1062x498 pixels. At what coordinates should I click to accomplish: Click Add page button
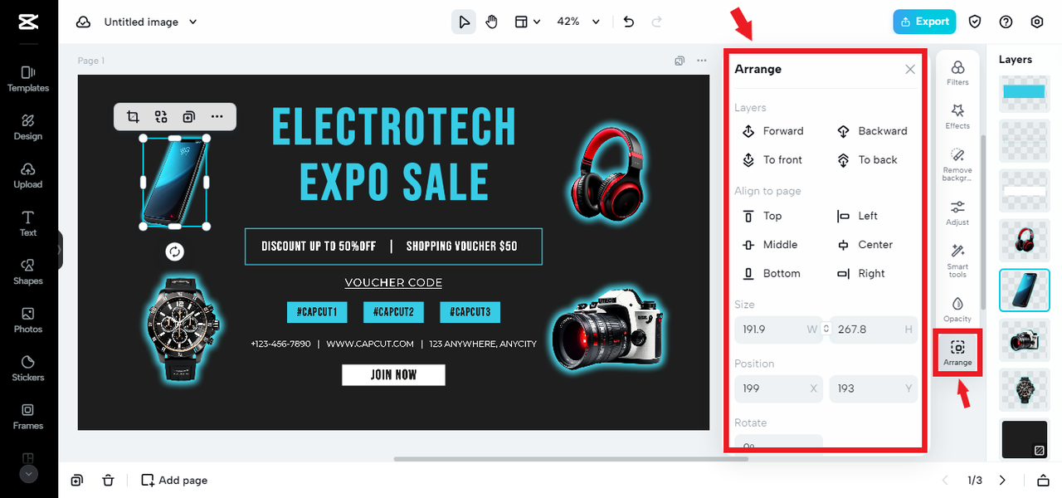[174, 480]
